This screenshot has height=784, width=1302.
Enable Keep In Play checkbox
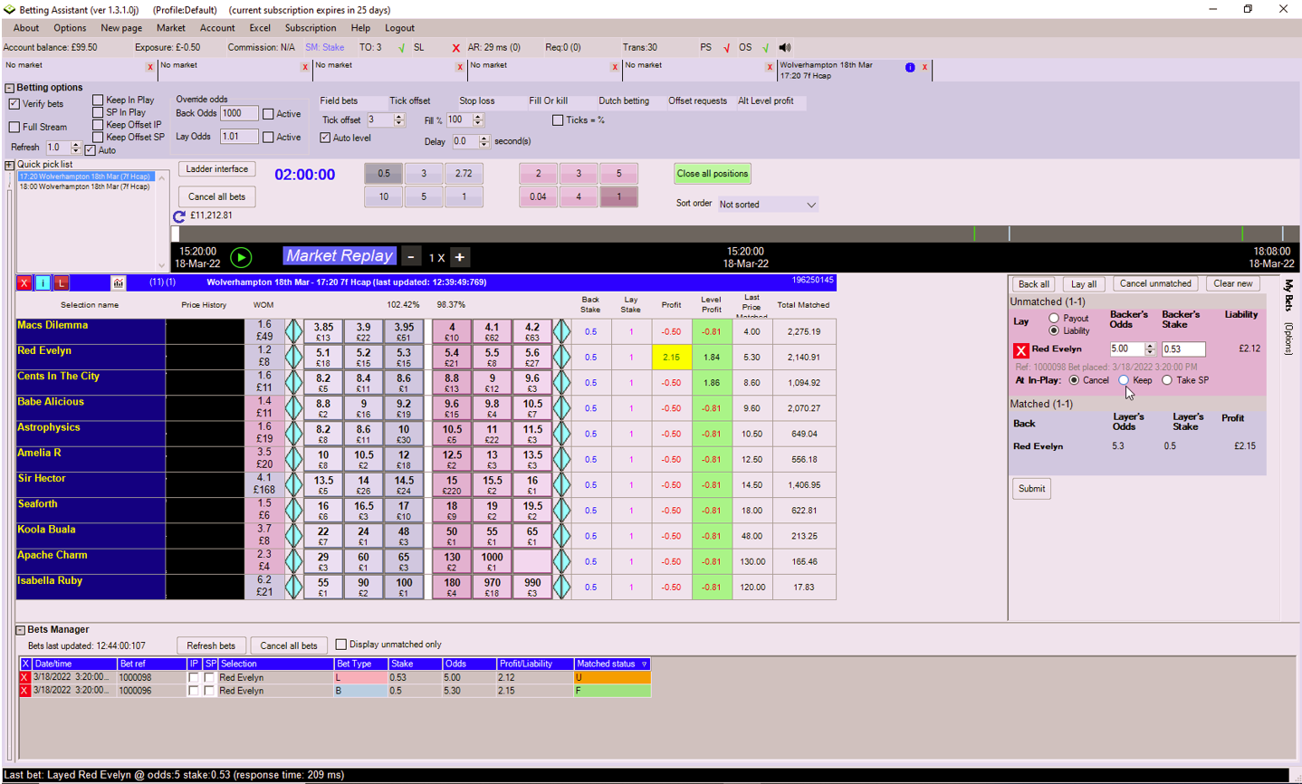[x=98, y=100]
